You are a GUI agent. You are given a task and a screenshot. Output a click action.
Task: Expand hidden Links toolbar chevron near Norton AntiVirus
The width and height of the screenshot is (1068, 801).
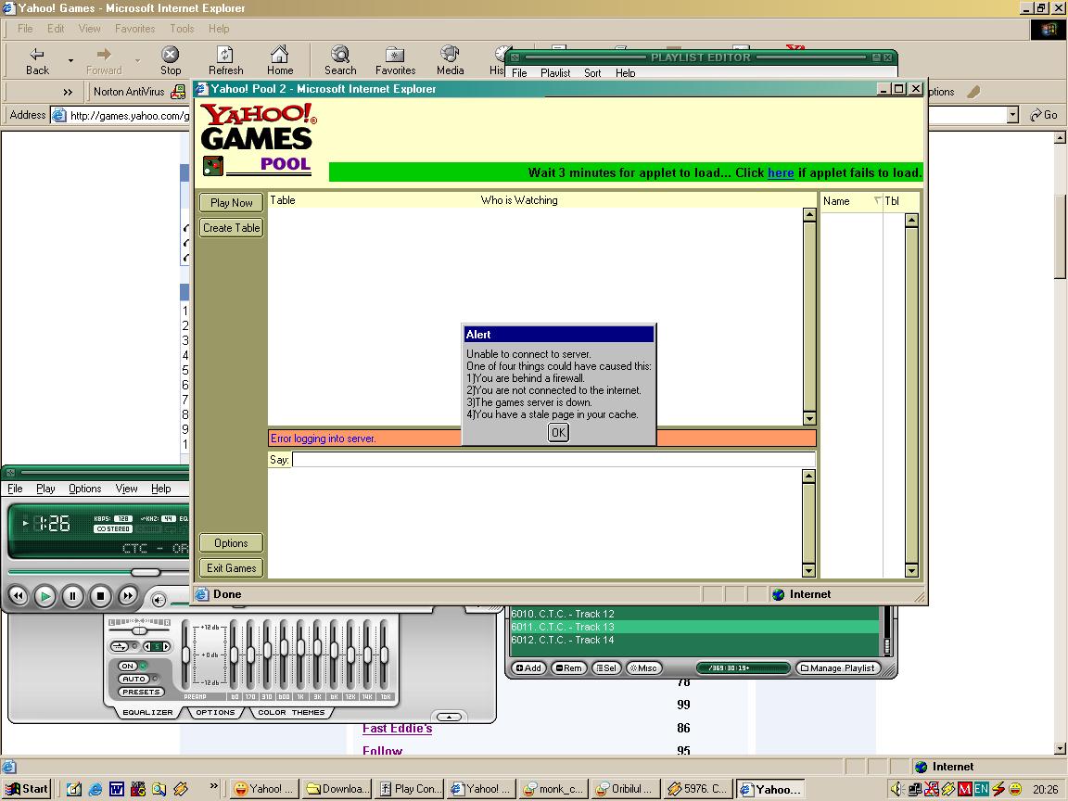pyautogui.click(x=68, y=91)
